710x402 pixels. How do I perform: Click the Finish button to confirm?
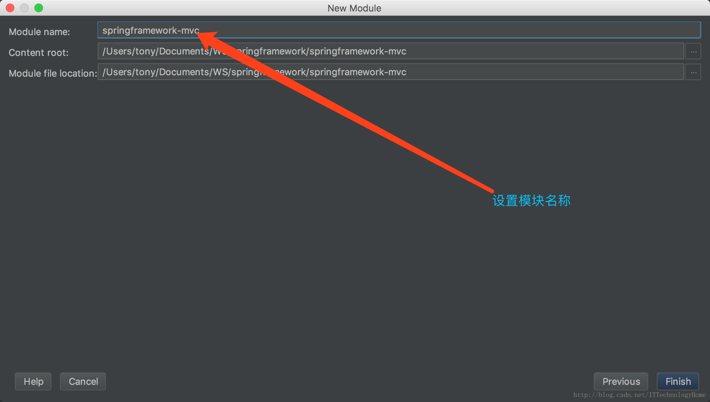679,382
